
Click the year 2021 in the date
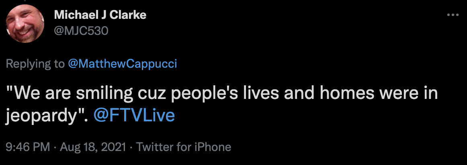pos(115,147)
